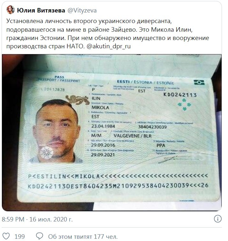Open the @Vityzeva handle link
The width and height of the screenshot is (228, 241).
click(82, 11)
